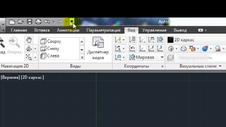Open Диспетчер видов
Image resolution: width=226 pixels, height=127 pixels.
pos(98,48)
